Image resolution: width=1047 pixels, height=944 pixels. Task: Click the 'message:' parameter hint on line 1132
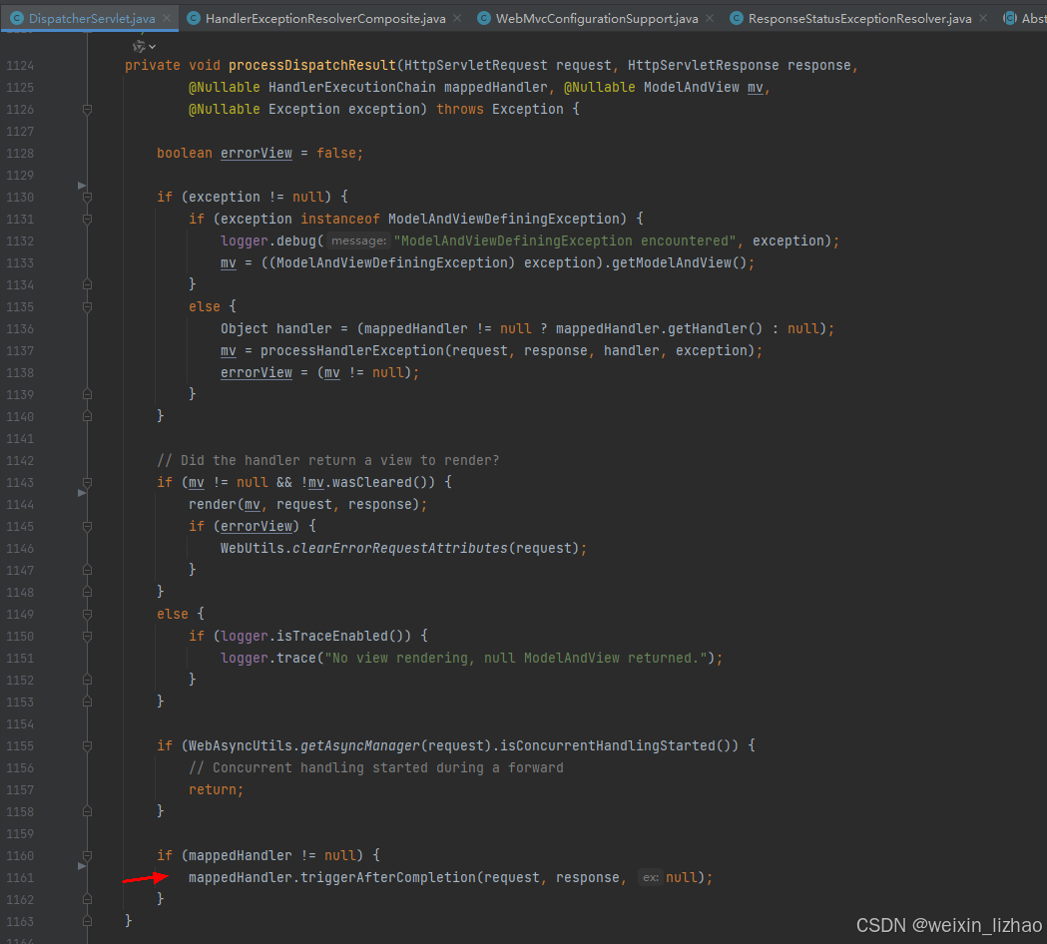tap(358, 241)
